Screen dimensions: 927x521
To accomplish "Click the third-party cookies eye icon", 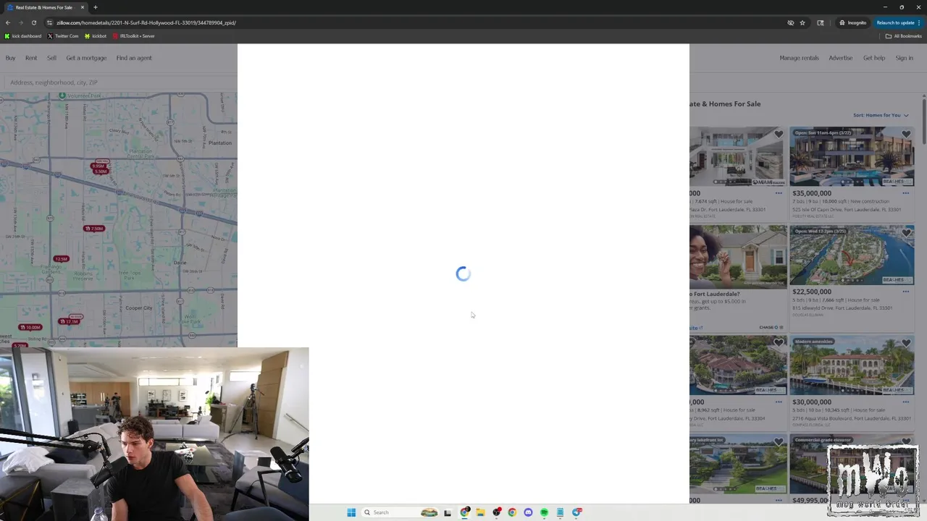I will coord(791,22).
